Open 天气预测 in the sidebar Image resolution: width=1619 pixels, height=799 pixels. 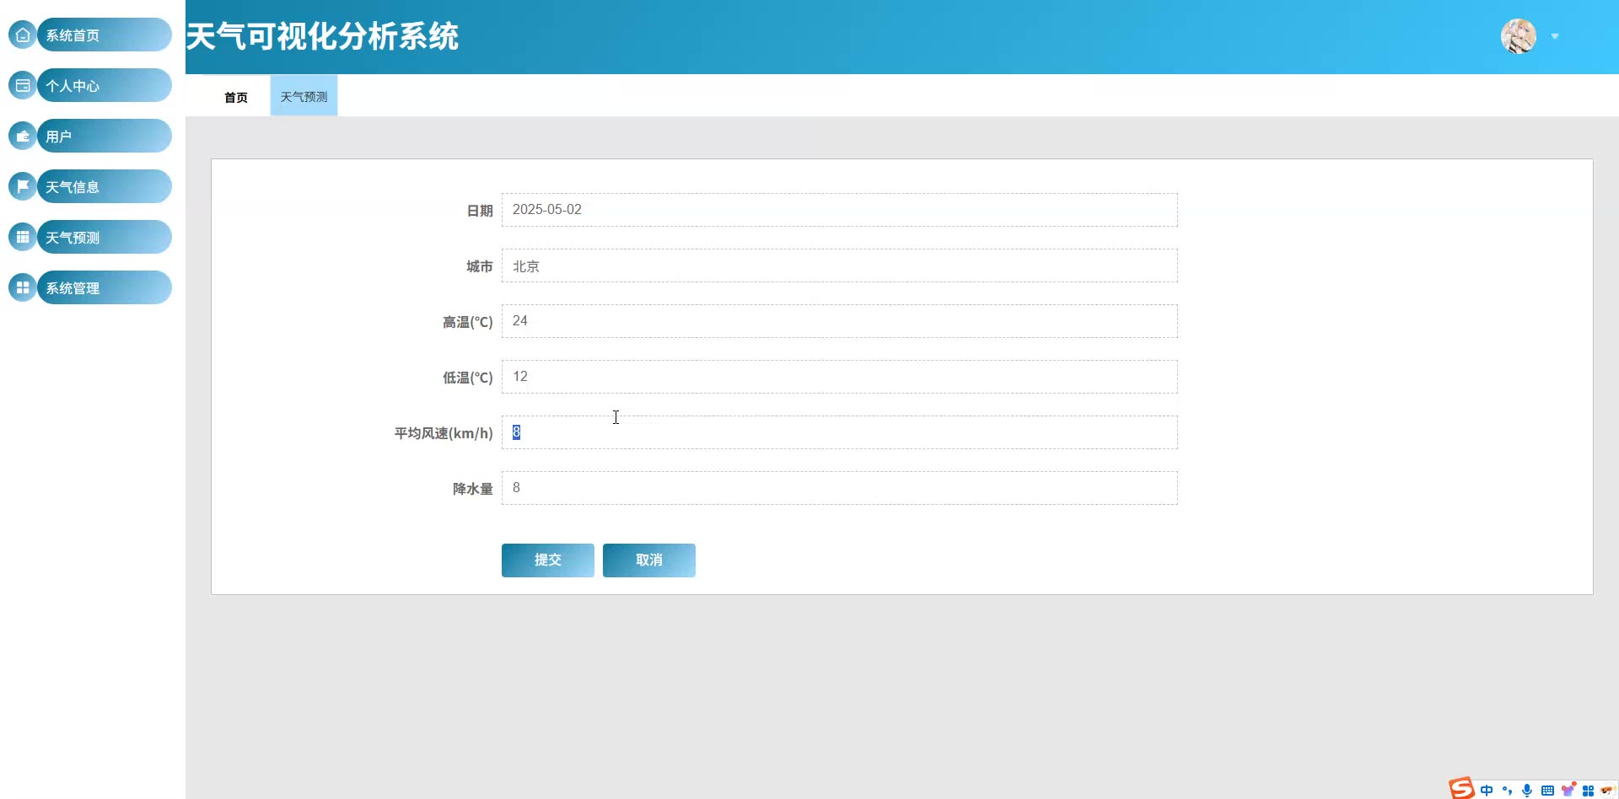click(104, 237)
